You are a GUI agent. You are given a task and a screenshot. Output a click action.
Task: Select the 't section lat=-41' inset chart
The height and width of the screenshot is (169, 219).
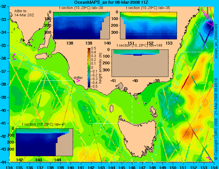pos(44,142)
